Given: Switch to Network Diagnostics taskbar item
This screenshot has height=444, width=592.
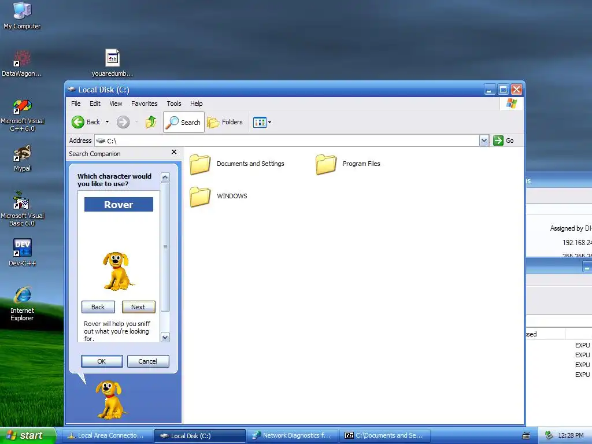Looking at the screenshot, I should click(293, 436).
